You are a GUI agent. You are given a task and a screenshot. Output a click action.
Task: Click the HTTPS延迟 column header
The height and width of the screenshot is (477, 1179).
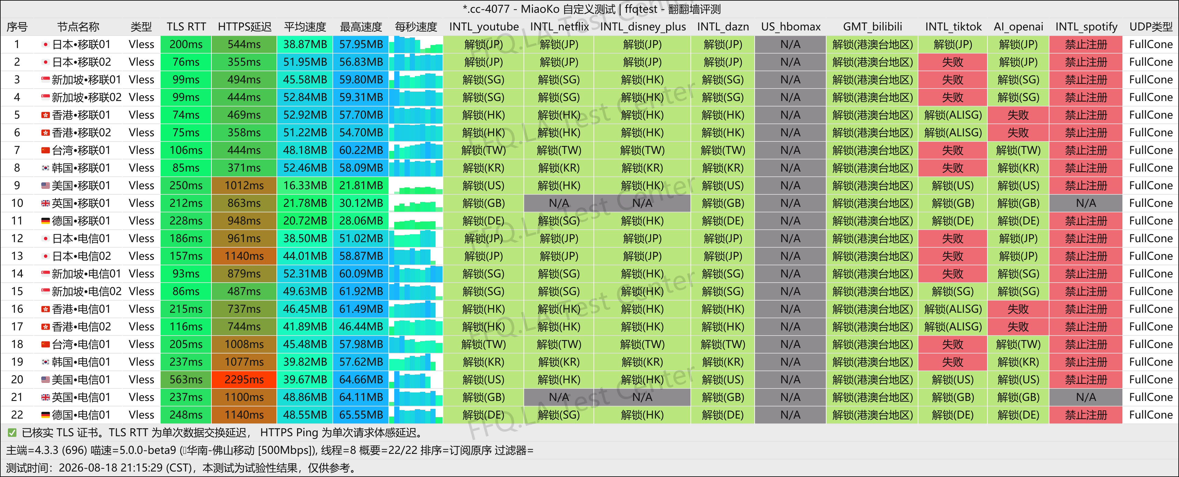244,27
